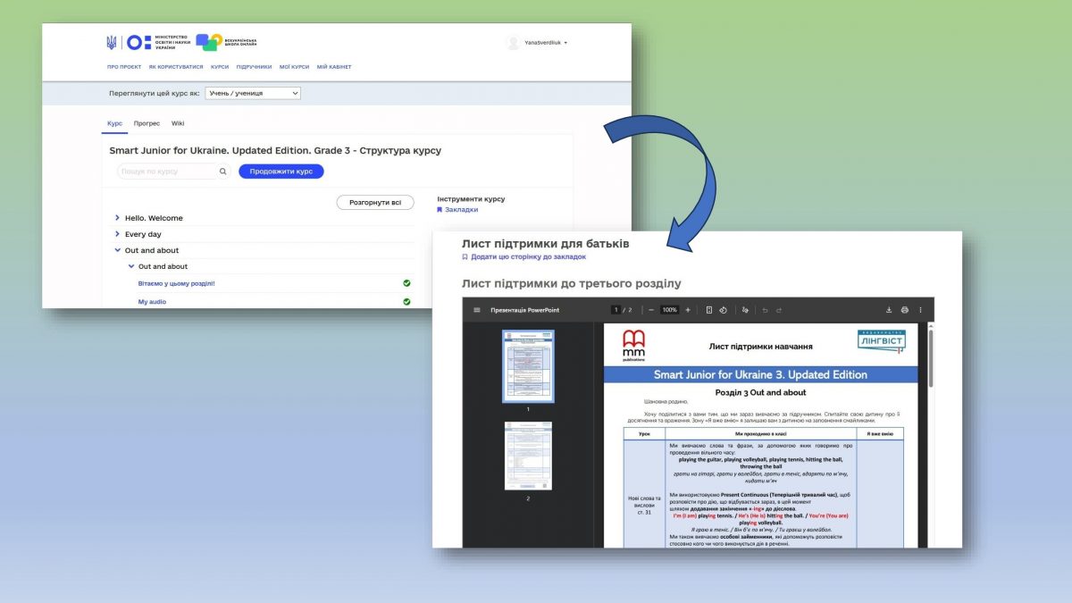Viewport: 1072px width, 603px height.
Task: Expand the Every day section
Action: 117,234
